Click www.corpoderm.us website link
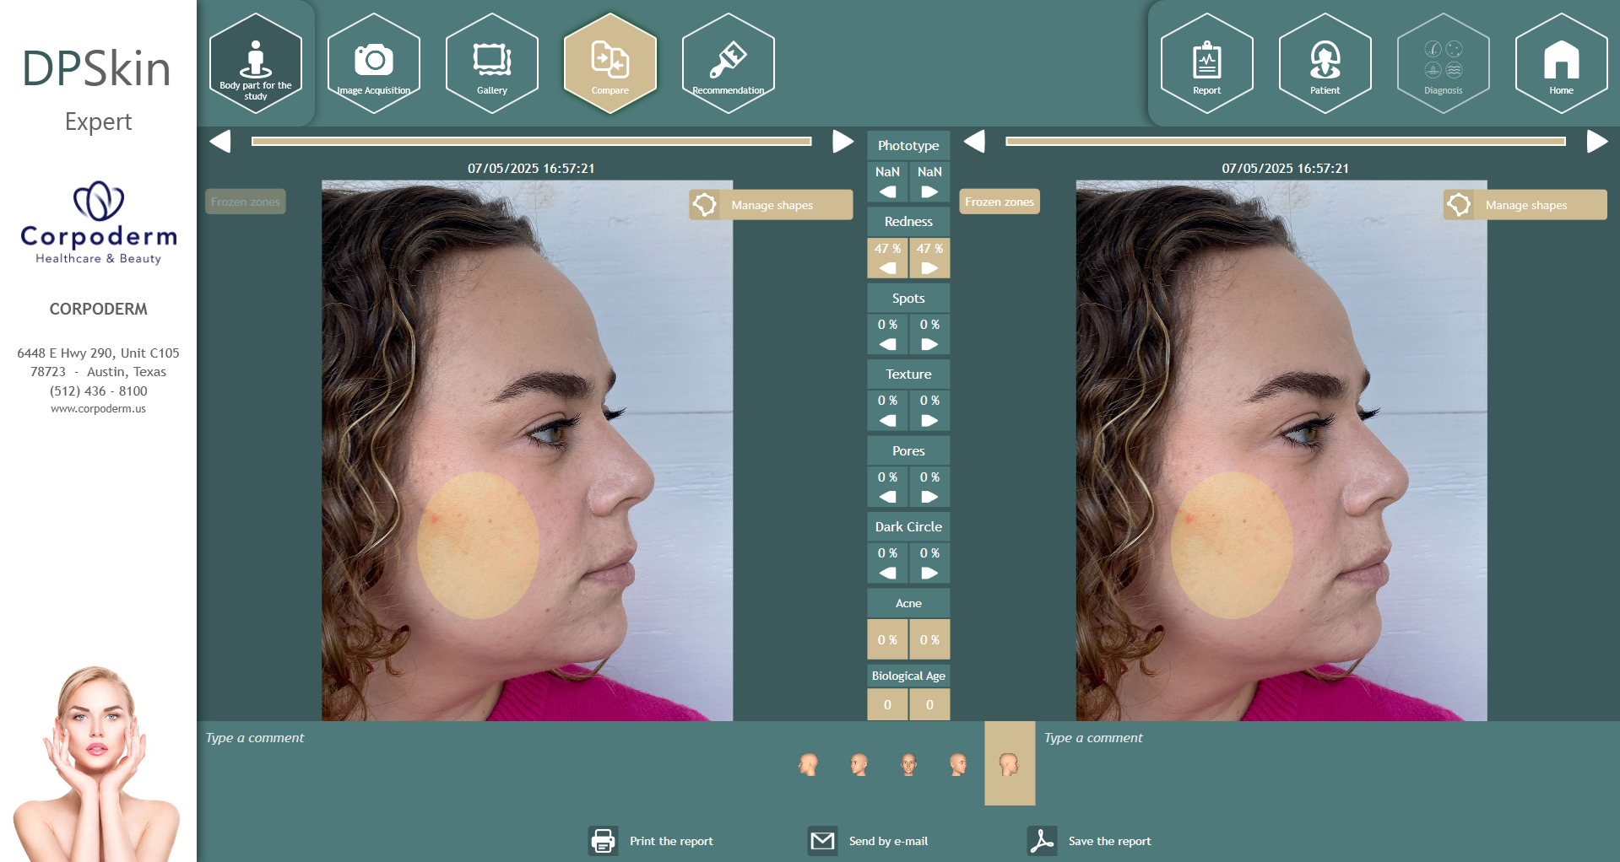This screenshot has height=862, width=1620. 98,409
